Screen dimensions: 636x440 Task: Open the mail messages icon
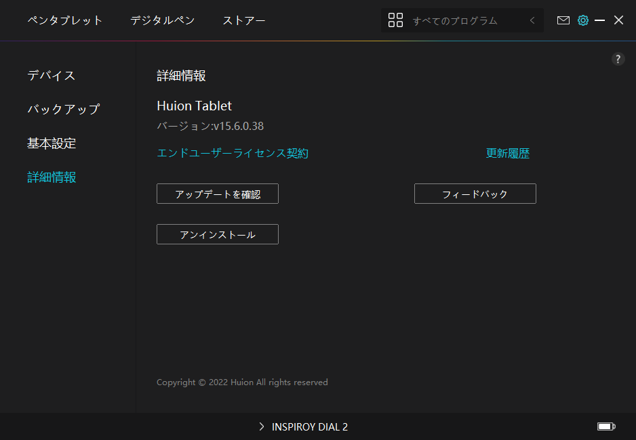(563, 20)
